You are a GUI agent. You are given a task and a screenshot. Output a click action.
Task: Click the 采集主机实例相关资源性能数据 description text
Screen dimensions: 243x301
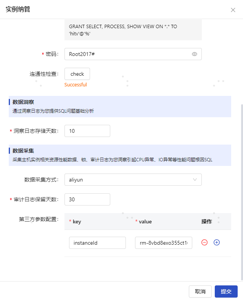click(113, 160)
